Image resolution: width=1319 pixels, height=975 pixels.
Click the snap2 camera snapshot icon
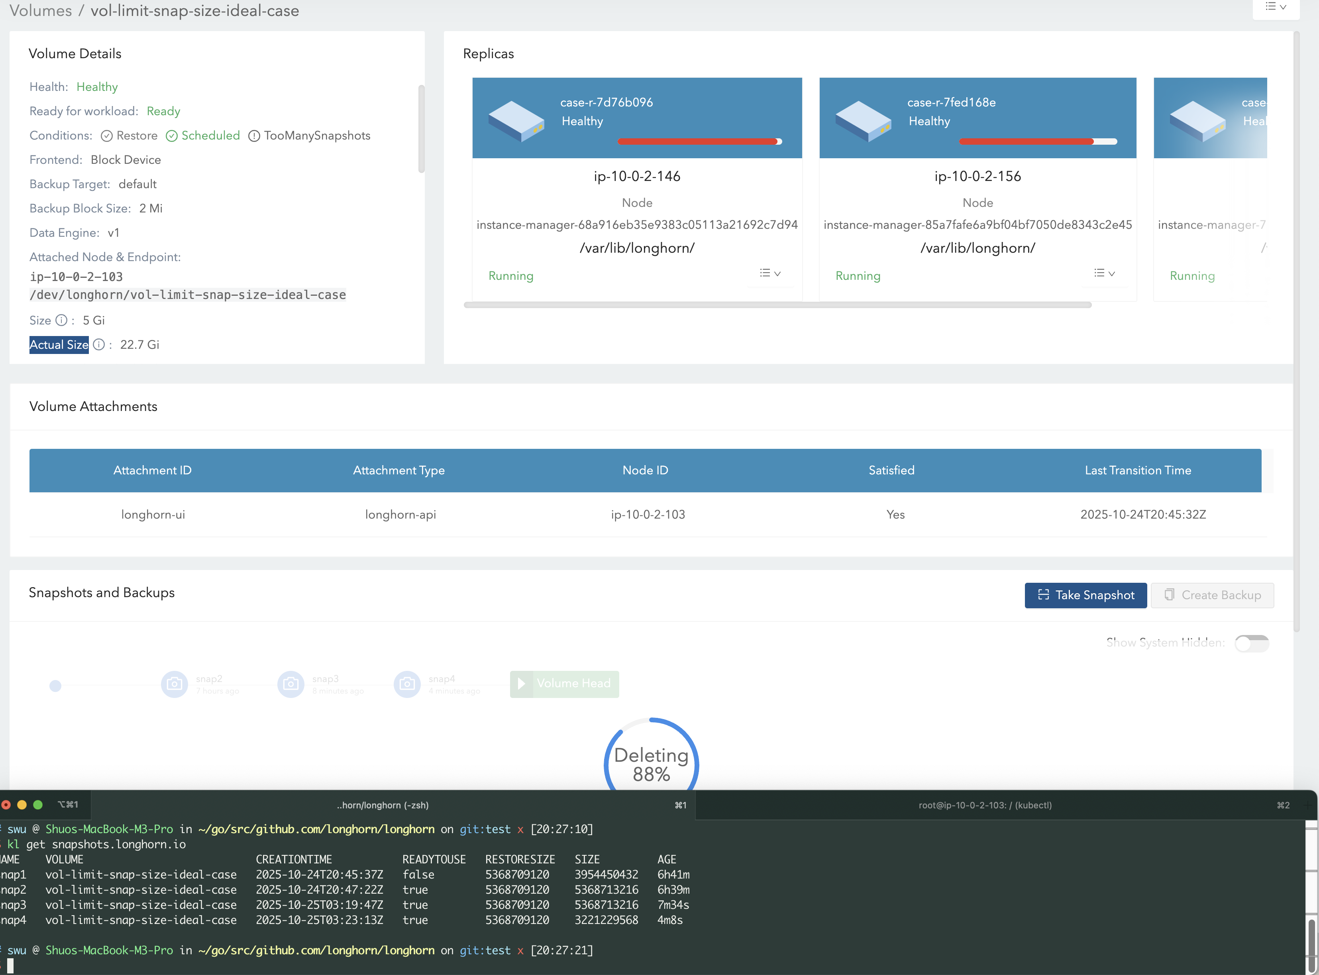click(174, 684)
